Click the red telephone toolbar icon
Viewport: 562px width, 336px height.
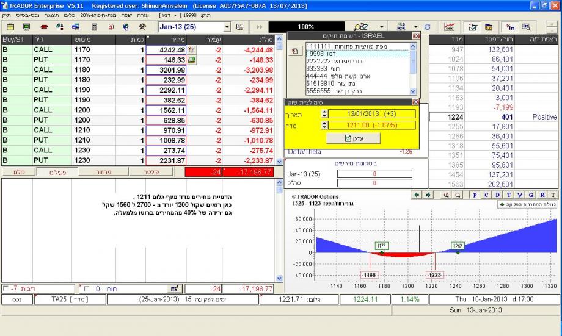point(44,27)
